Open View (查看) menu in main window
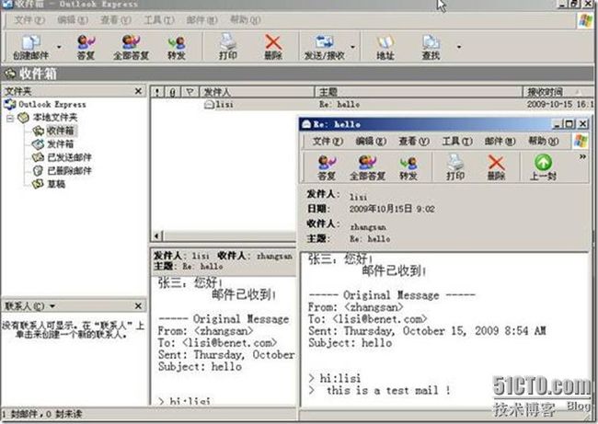The height and width of the screenshot is (424, 598). coord(116,20)
